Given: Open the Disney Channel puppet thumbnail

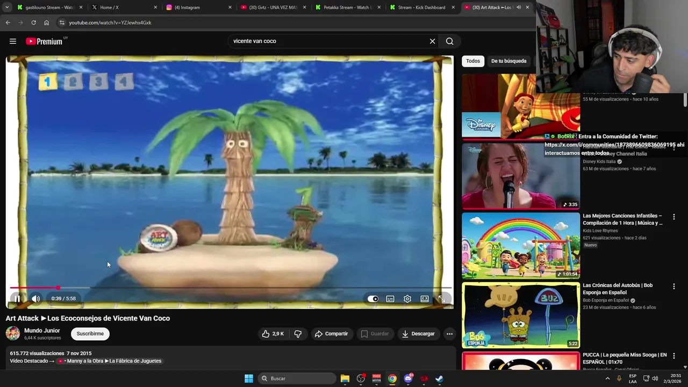Looking at the screenshot, I should click(x=521, y=106).
